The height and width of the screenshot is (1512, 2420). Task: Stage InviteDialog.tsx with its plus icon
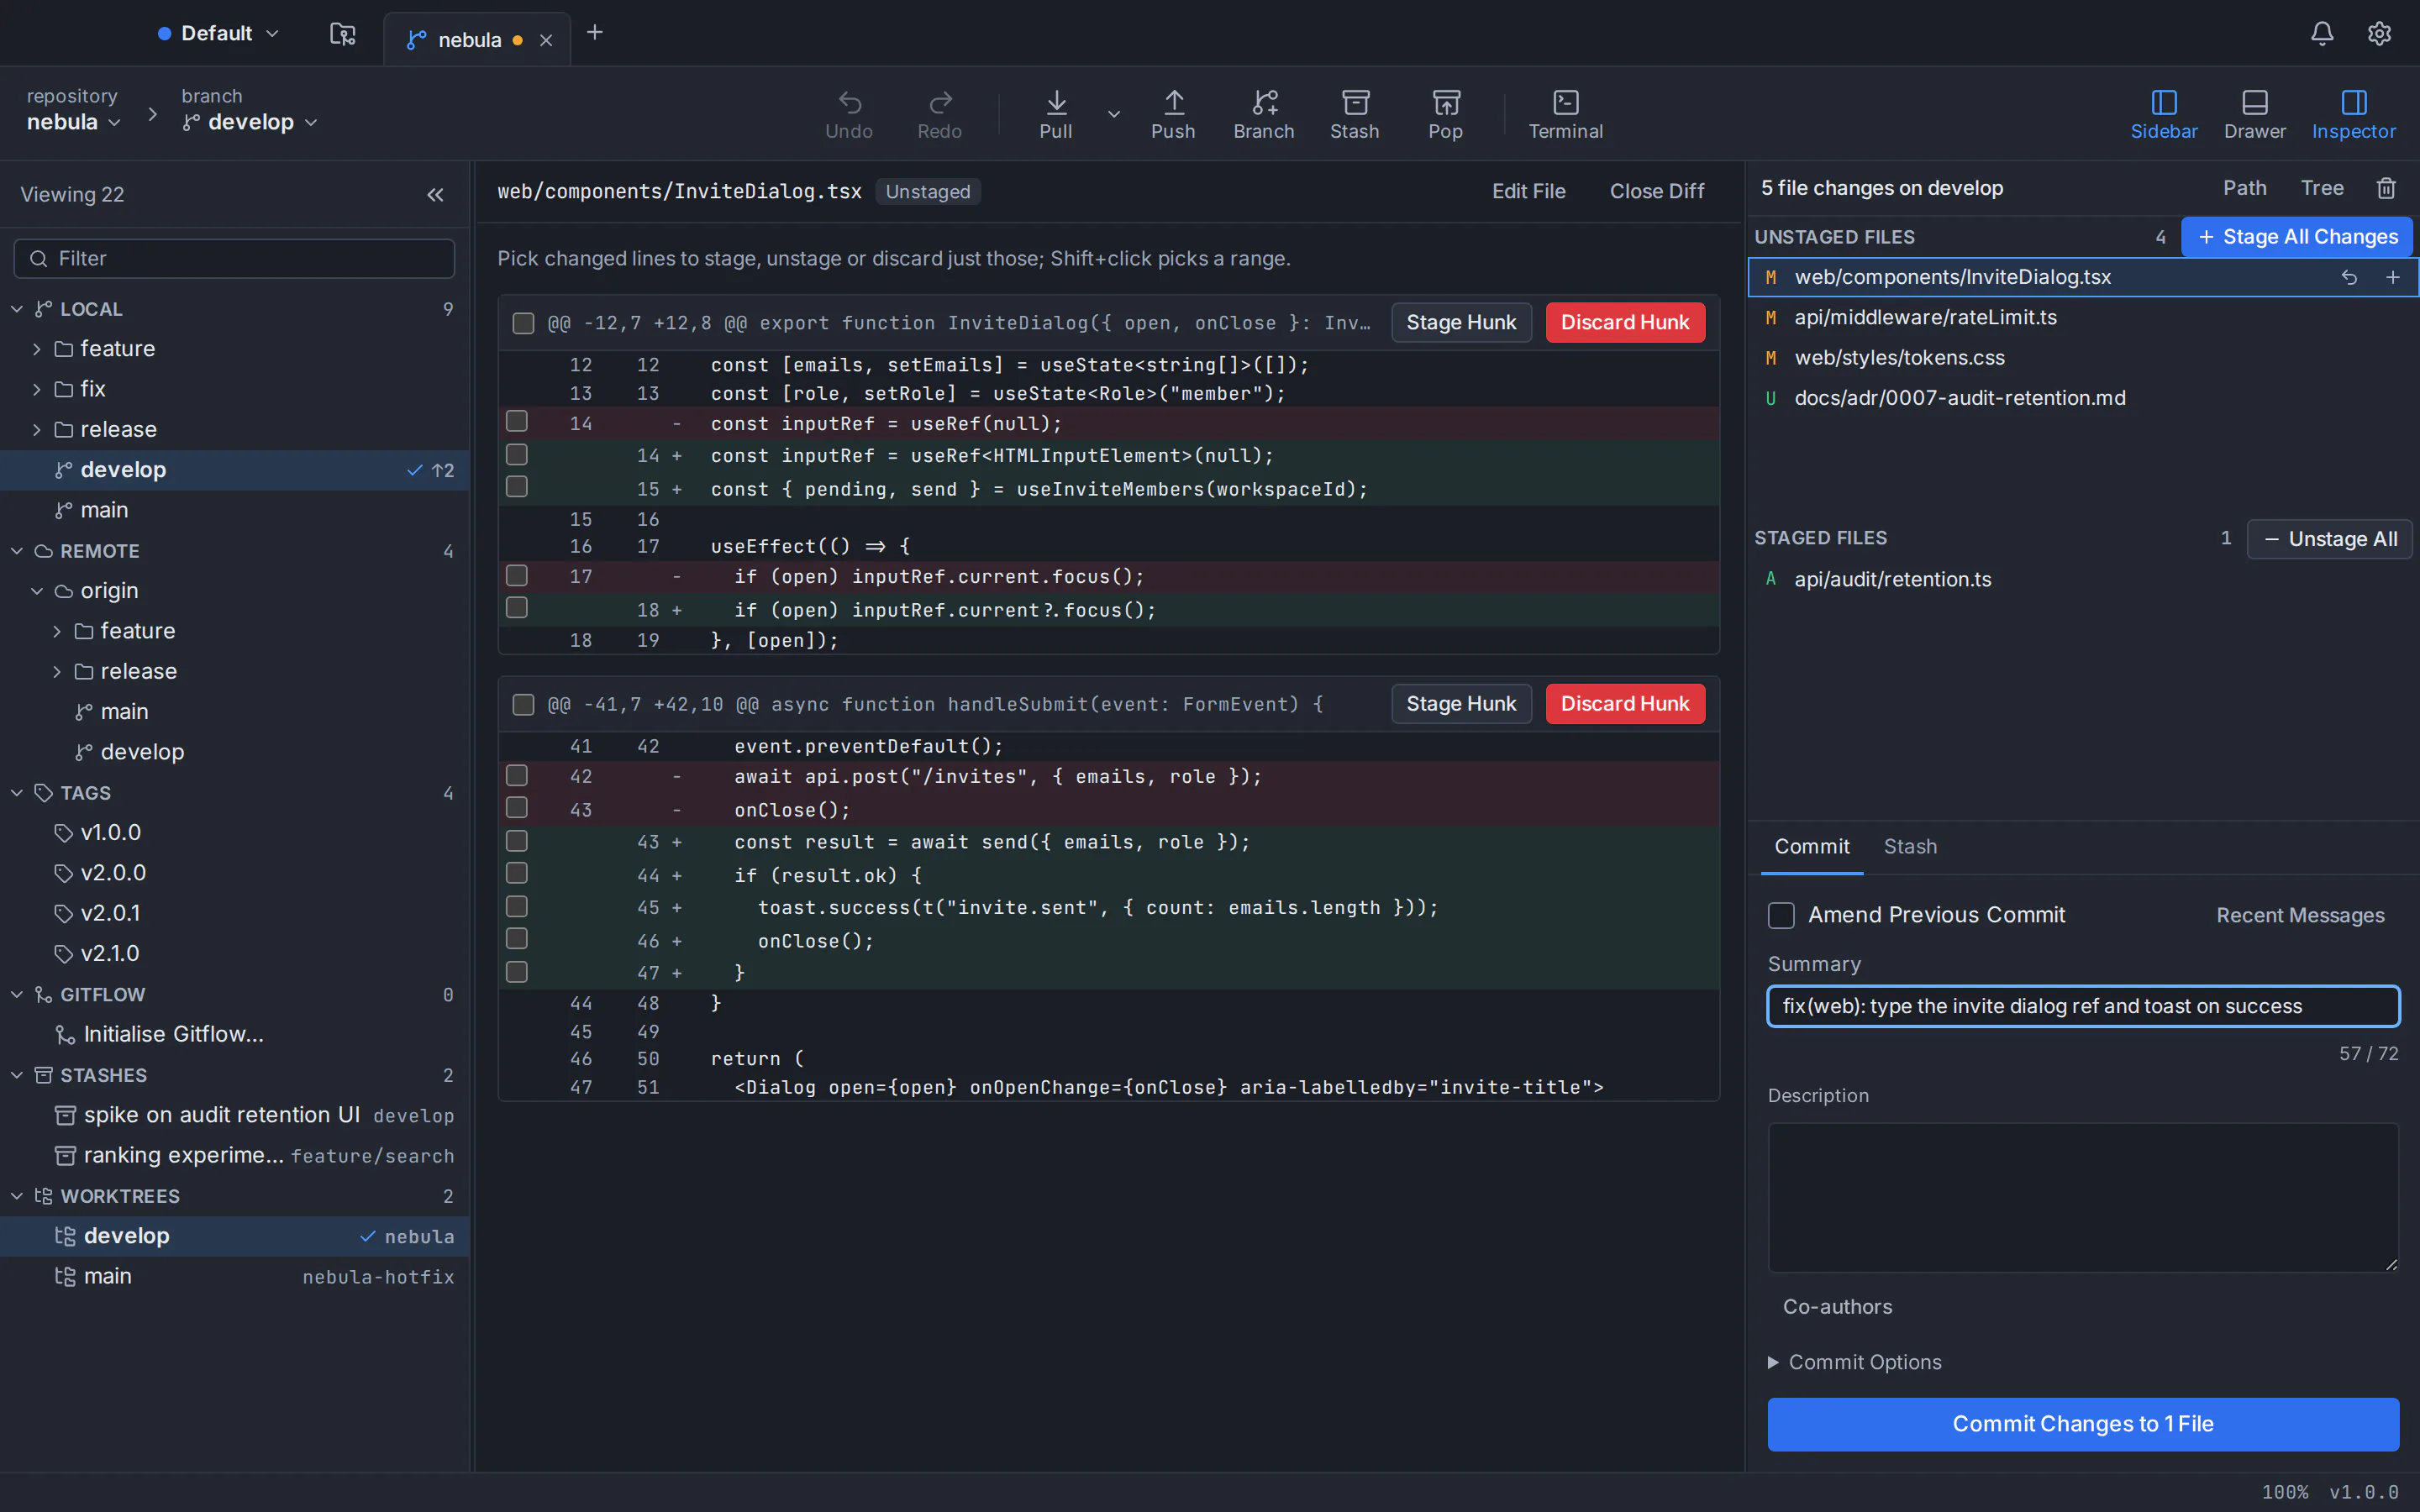(x=2393, y=277)
